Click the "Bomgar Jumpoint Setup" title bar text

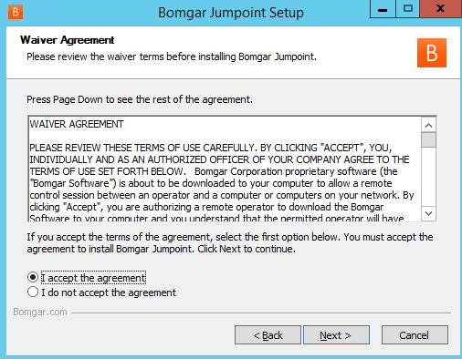231,13
